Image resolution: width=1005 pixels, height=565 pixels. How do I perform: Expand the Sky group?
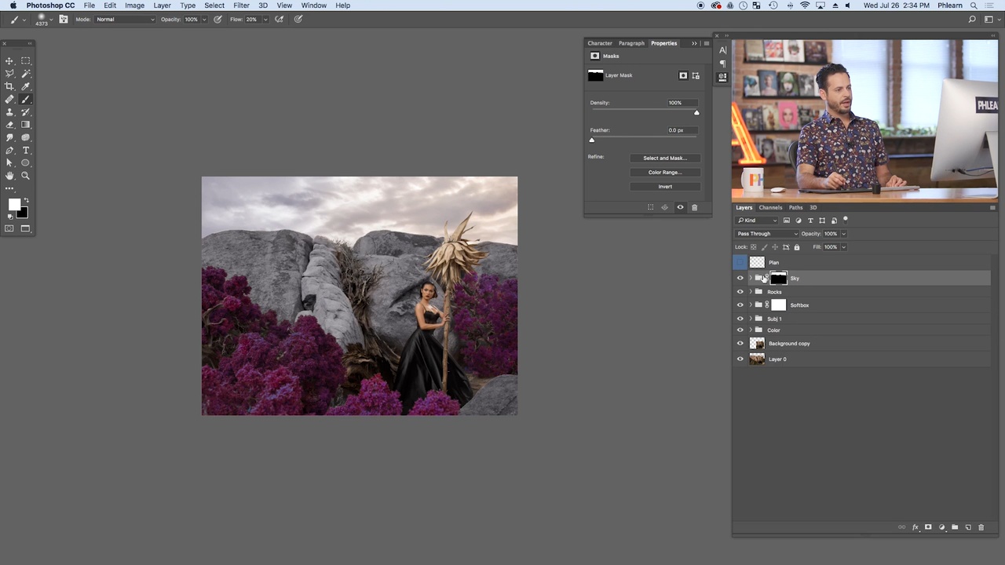pyautogui.click(x=751, y=278)
